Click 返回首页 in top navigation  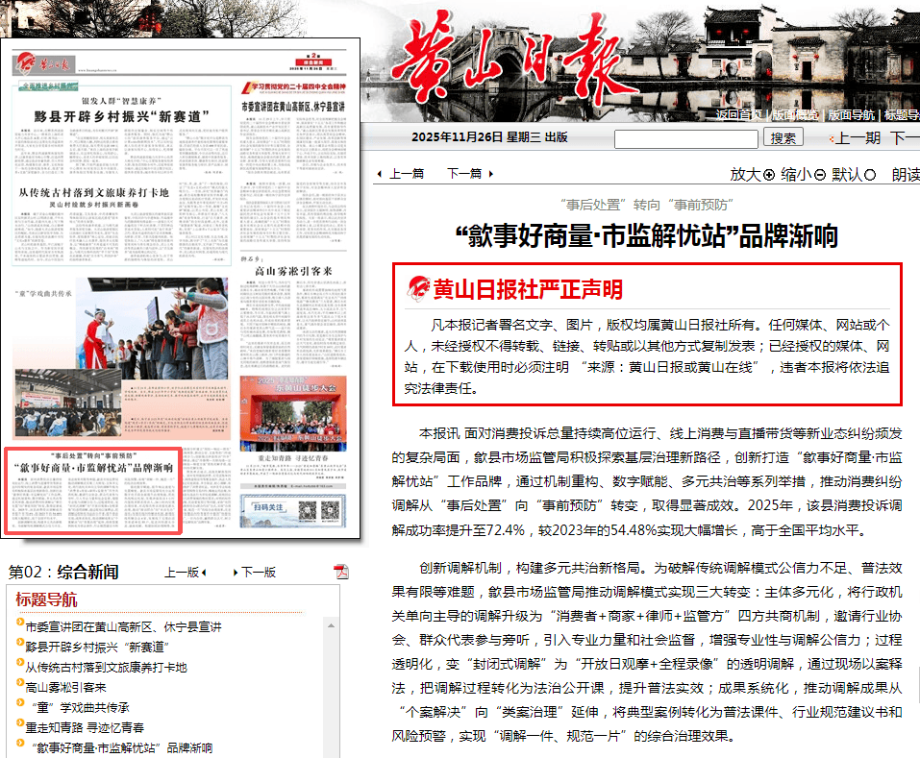click(x=739, y=115)
